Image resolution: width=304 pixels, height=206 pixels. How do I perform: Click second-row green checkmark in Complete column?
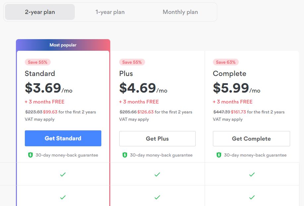coord(252,197)
